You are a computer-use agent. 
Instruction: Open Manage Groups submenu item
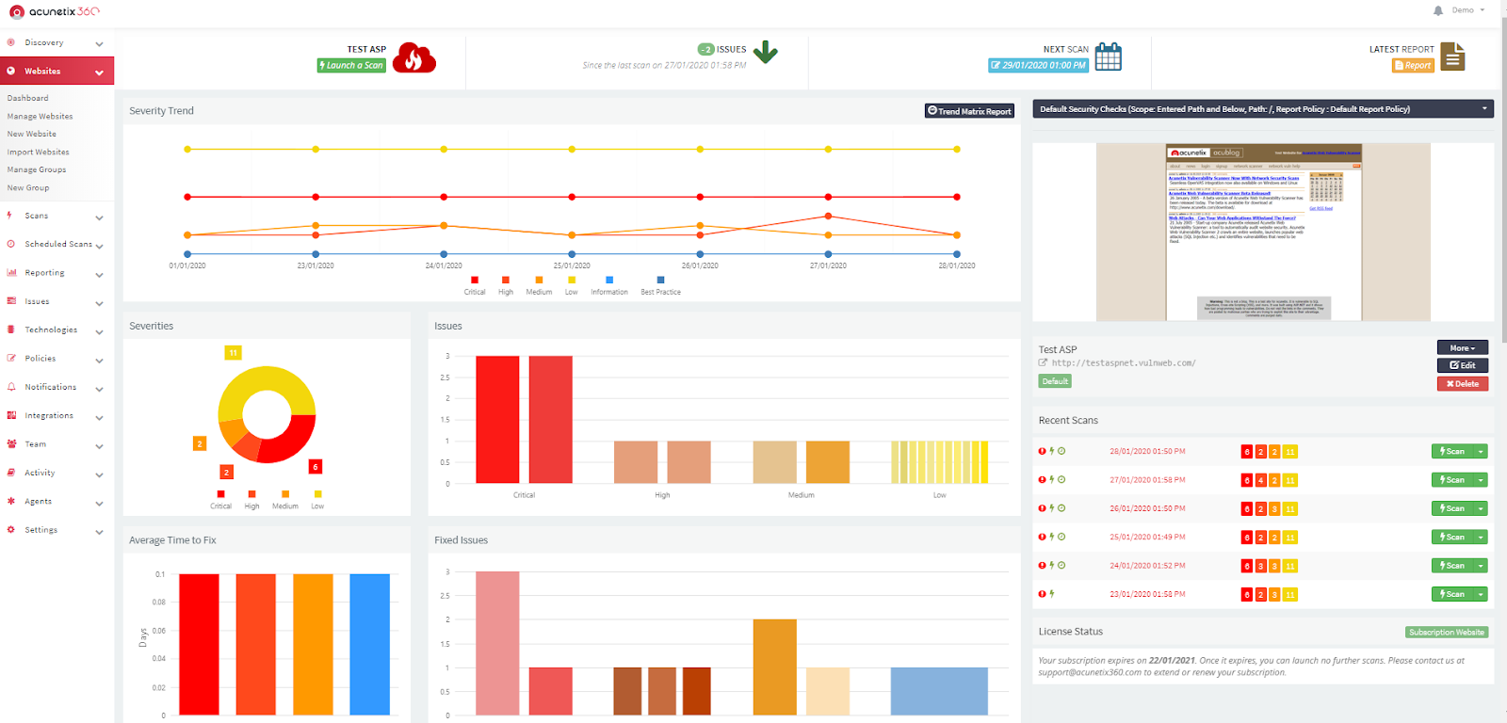tap(36, 169)
